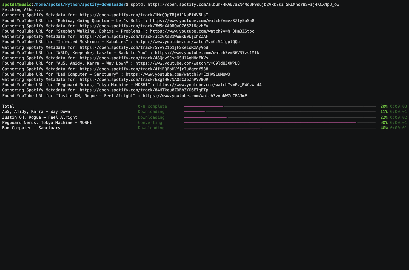Click the 0:00:03 remaining time for Total
This screenshot has width=409, height=270.
(x=398, y=106)
